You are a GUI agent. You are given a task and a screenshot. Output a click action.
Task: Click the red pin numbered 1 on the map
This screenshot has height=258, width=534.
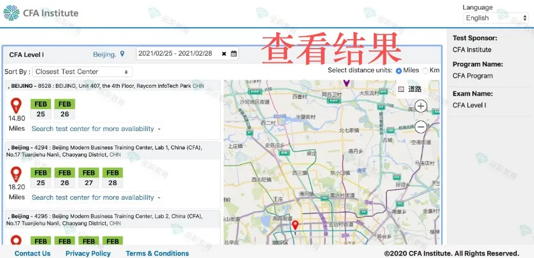[295, 225]
